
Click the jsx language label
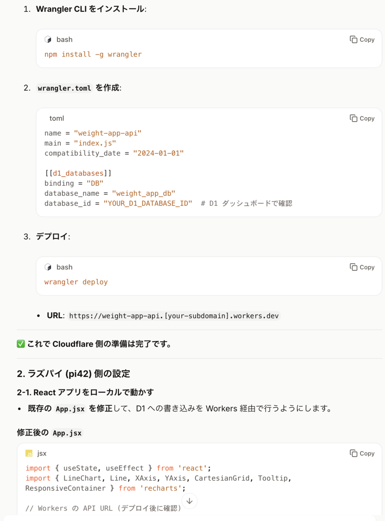point(42,453)
